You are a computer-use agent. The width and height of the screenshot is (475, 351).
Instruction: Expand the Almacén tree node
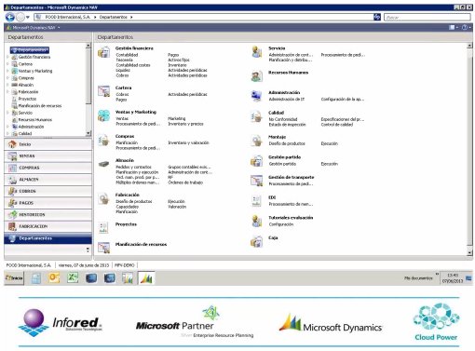7,85
